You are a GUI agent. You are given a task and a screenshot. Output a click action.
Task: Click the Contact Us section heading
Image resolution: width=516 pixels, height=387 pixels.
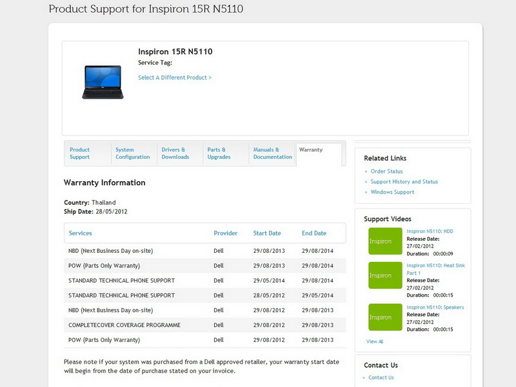(381, 365)
